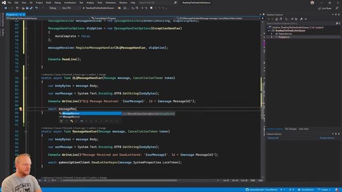The width and height of the screenshot is (342, 192).
Task: Open the Help menu
Action: pyautogui.click(x=133, y=3)
